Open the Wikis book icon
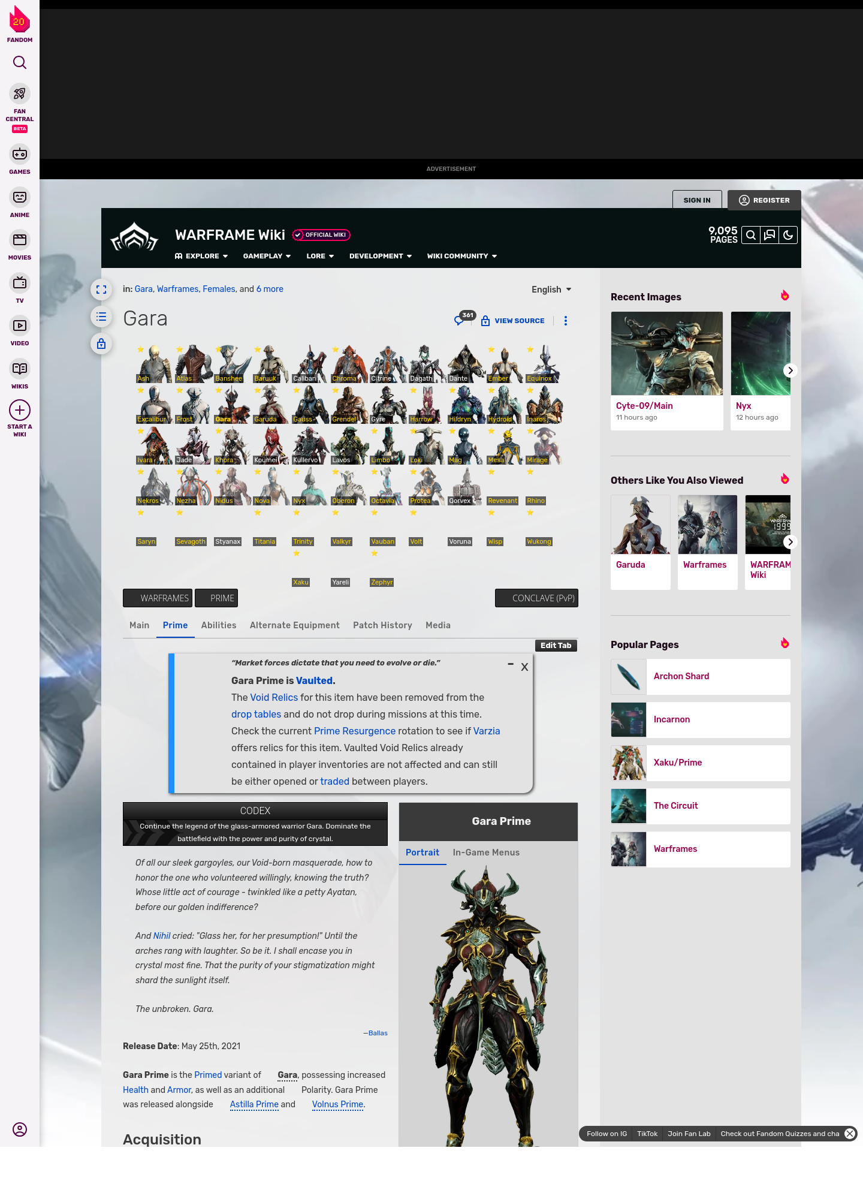This screenshot has width=863, height=1199. [20, 368]
